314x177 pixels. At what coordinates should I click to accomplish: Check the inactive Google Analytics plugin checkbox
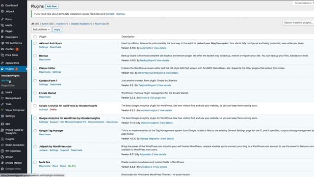pyautogui.click(x=35, y=106)
